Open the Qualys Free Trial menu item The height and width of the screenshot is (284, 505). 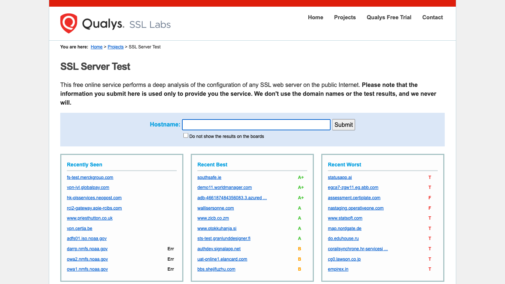click(x=389, y=17)
